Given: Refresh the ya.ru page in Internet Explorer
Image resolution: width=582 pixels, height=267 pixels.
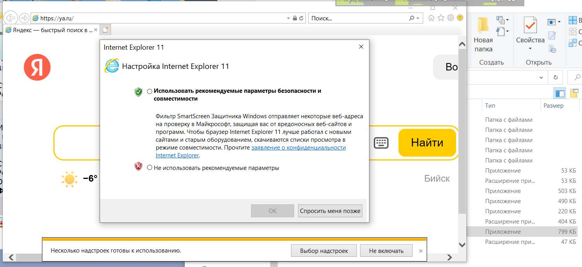Looking at the screenshot, I should pos(301,18).
